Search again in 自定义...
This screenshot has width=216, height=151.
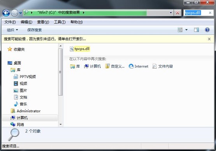[x=115, y=67]
